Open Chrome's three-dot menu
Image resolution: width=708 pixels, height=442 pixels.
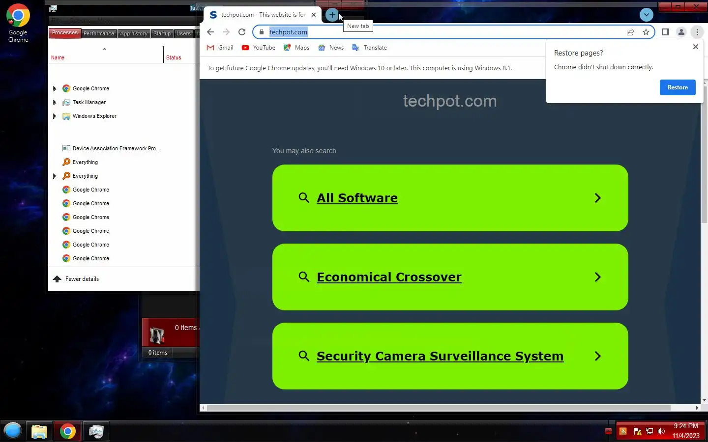click(x=697, y=32)
